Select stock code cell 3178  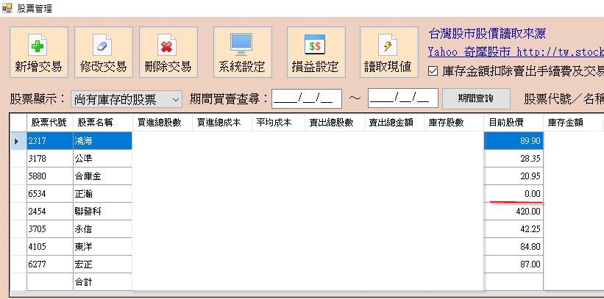pyautogui.click(x=50, y=159)
